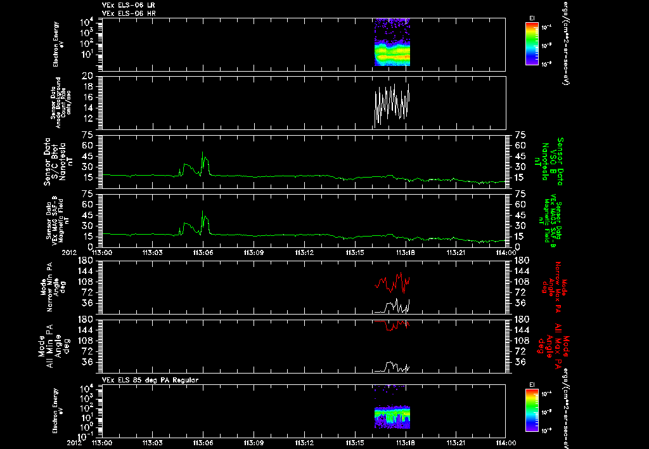Click the white 'VEx MAG SAF-B Magnetic Field' left label
This screenshot has height=449, width=649.
57,221
